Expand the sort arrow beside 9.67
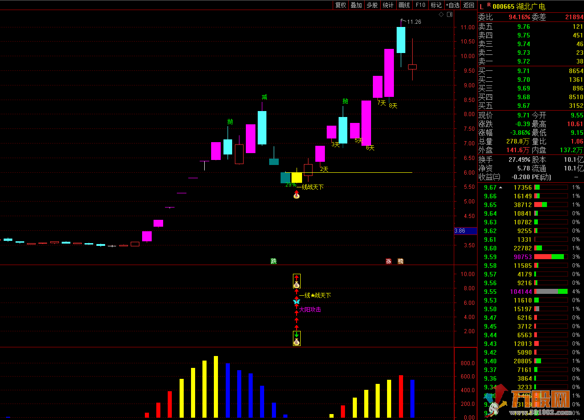 tap(500, 187)
